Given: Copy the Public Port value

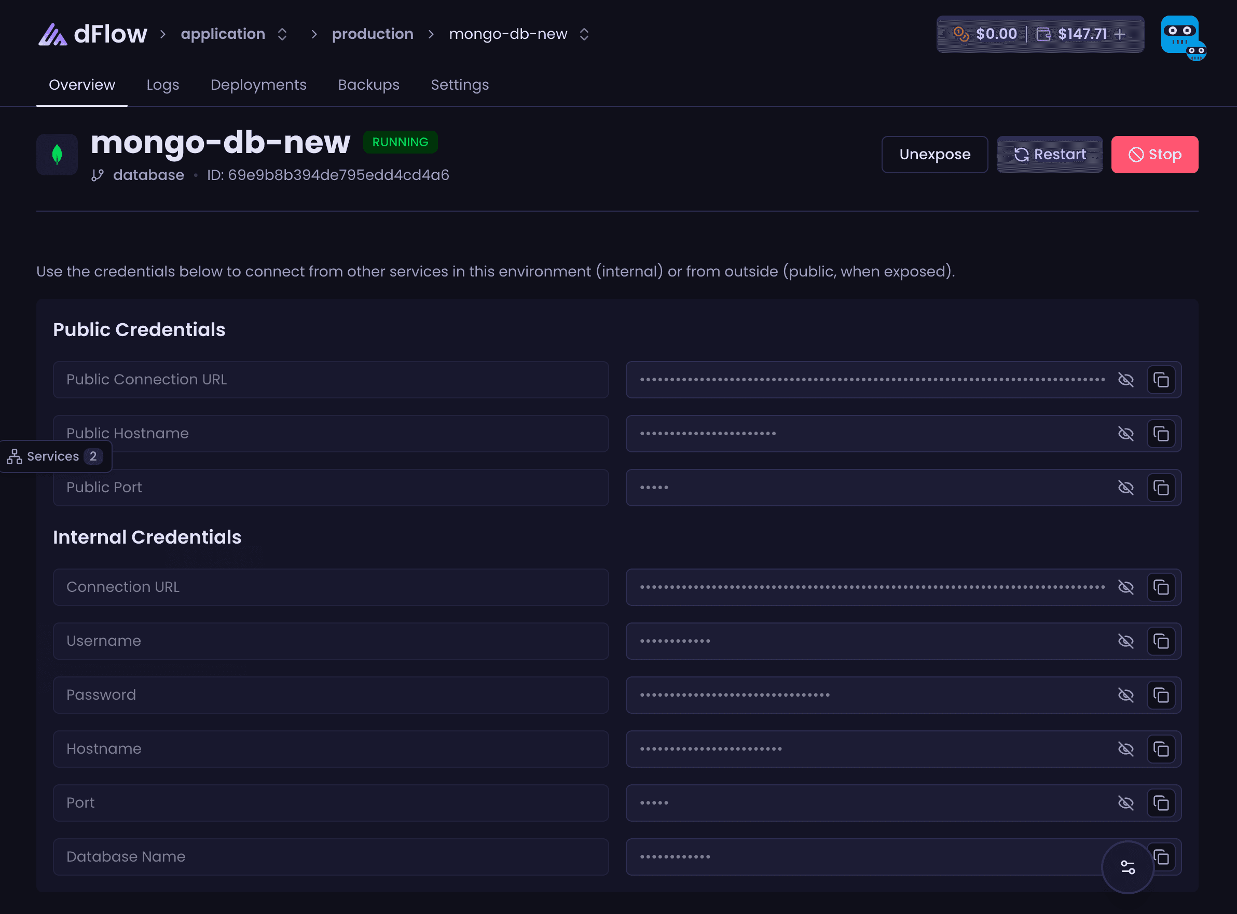Looking at the screenshot, I should 1161,488.
